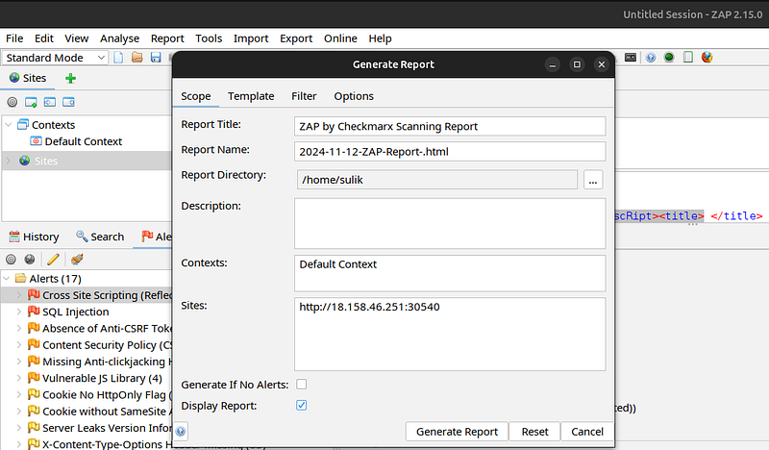
Task: Launch the Firefox browser icon in toolbar
Action: pyautogui.click(x=707, y=57)
